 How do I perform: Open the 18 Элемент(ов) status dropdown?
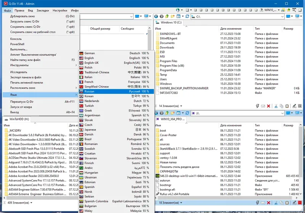pos(181,203)
